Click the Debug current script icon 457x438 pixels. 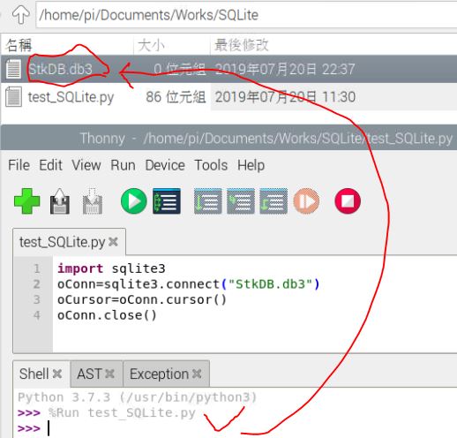click(167, 201)
